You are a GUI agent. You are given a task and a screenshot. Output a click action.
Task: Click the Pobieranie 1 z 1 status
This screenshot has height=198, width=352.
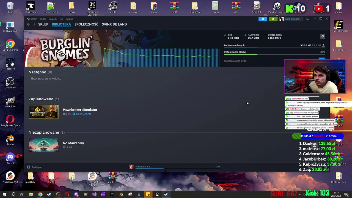tap(144, 167)
